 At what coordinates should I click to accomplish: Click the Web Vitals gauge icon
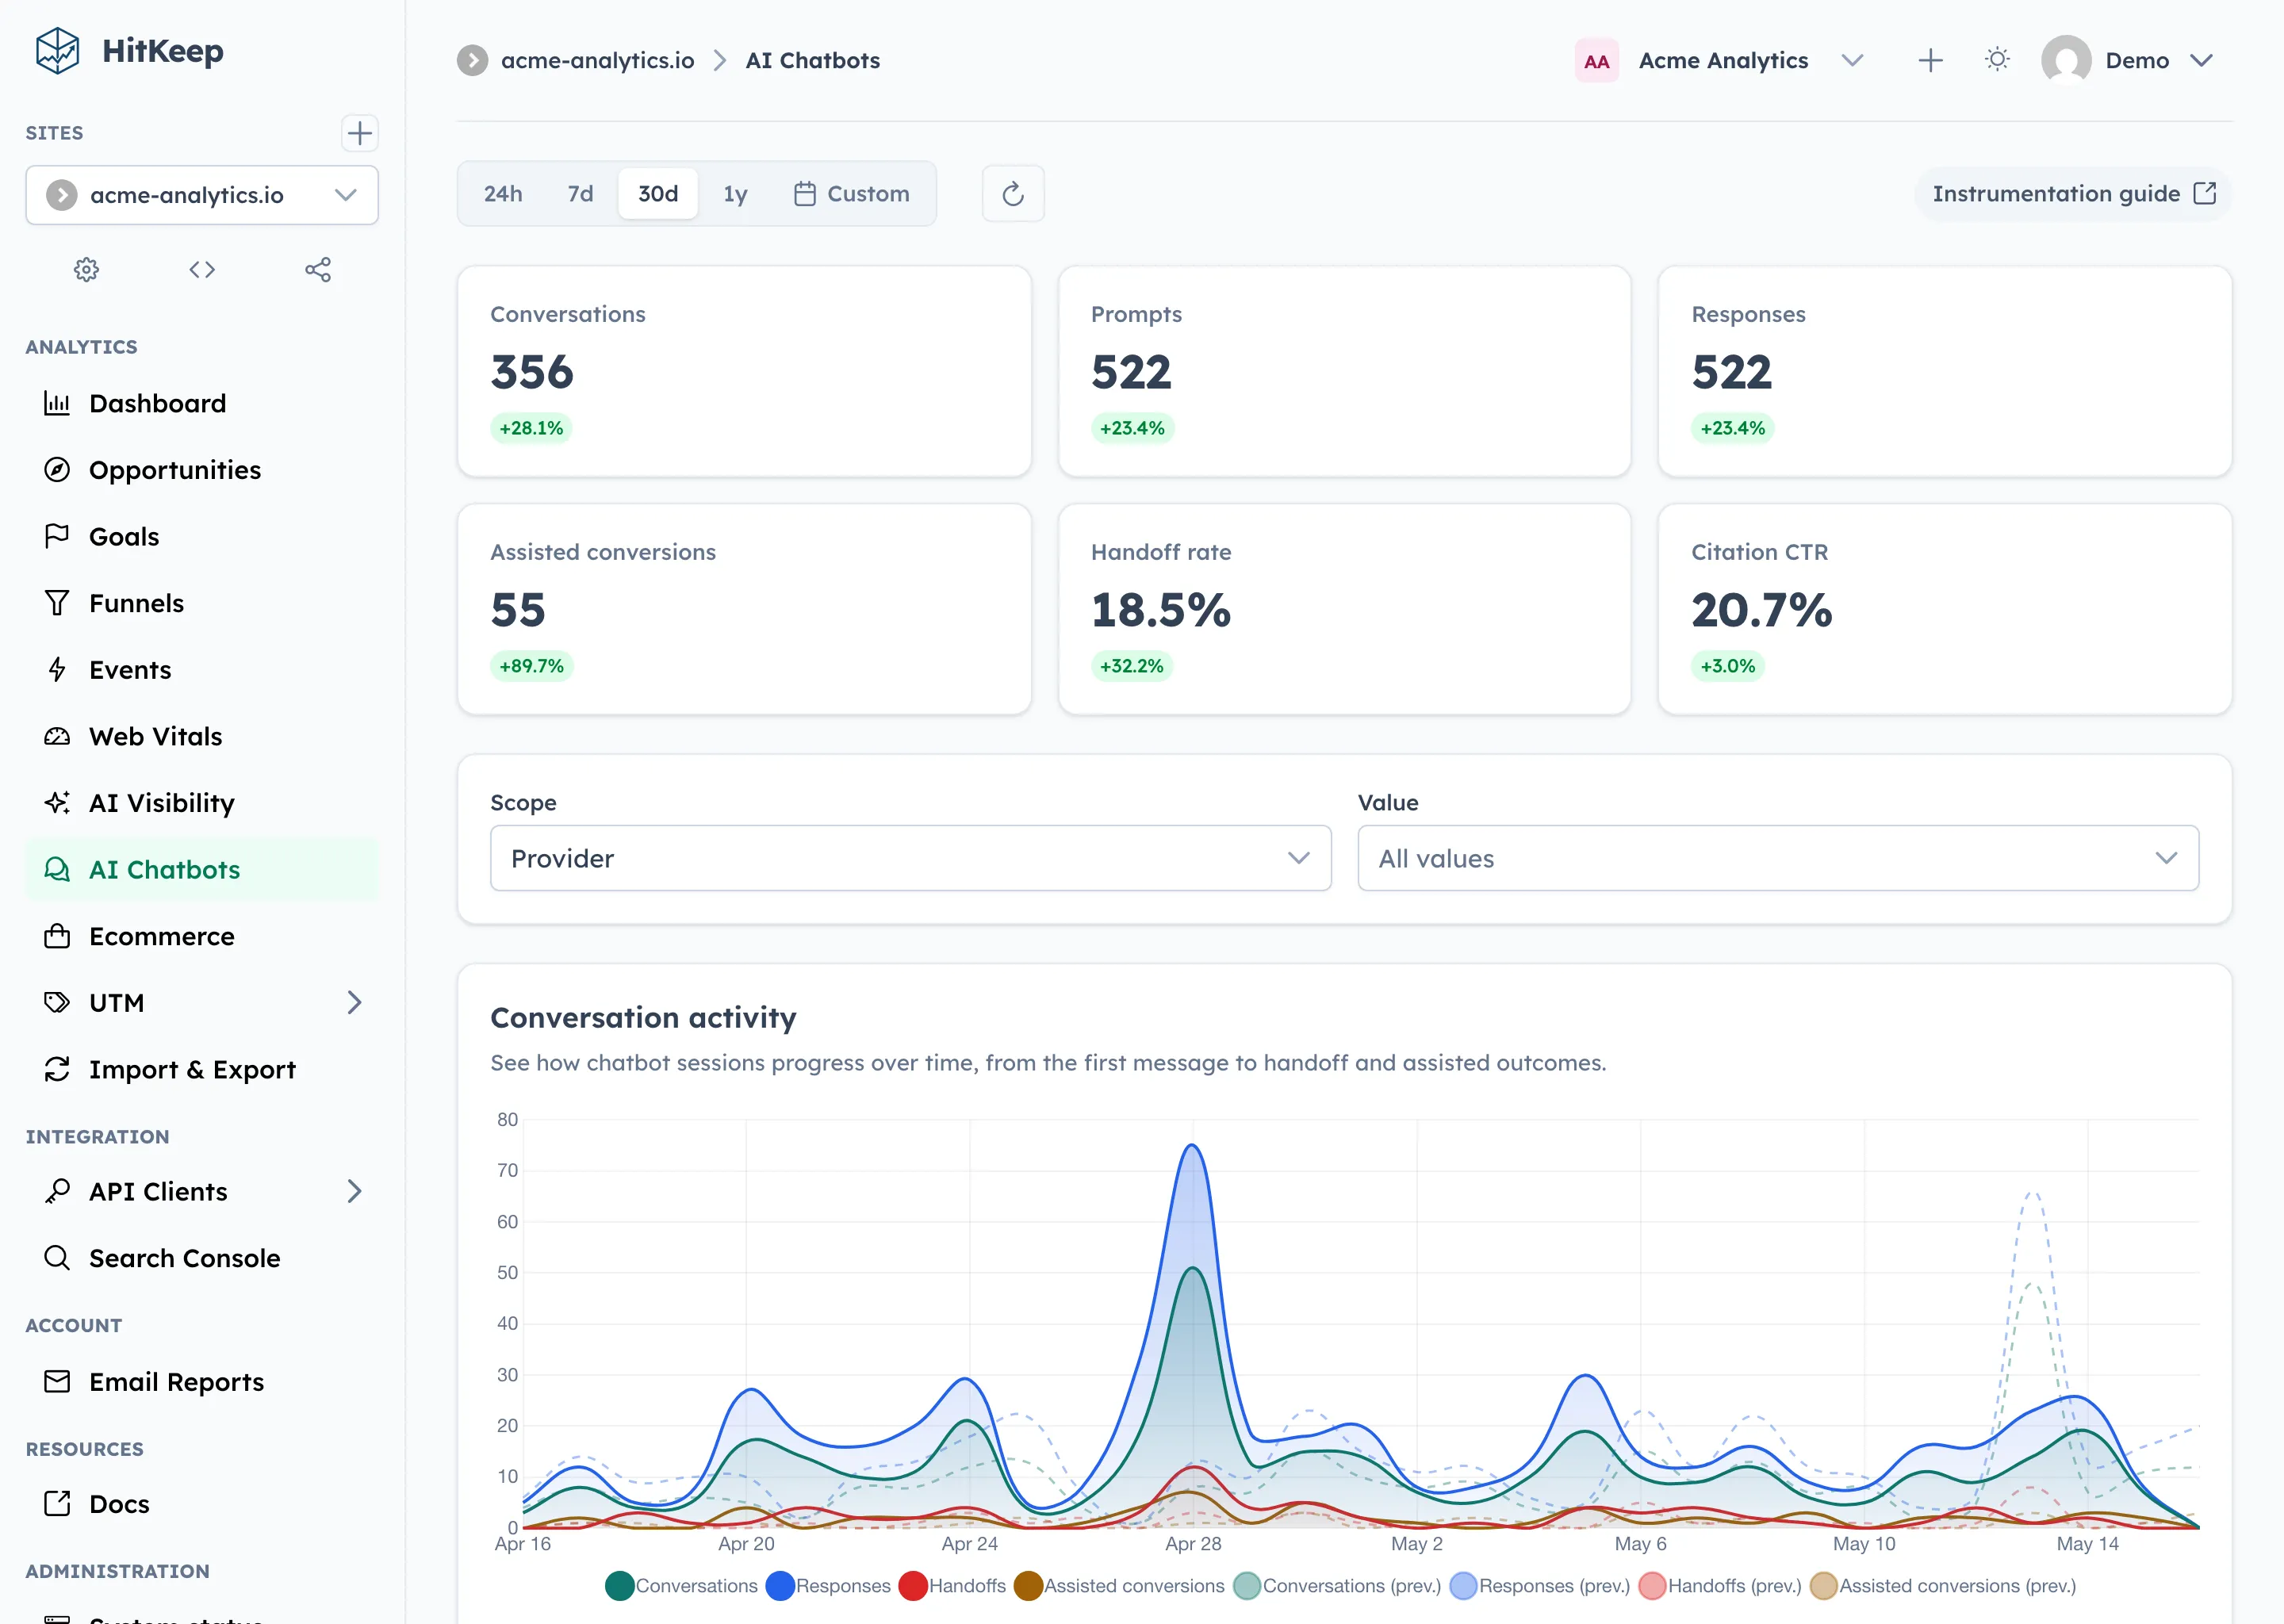[x=57, y=737]
